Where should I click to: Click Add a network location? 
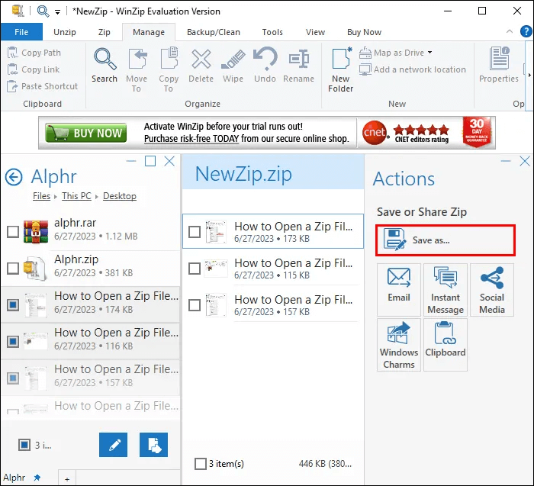413,69
